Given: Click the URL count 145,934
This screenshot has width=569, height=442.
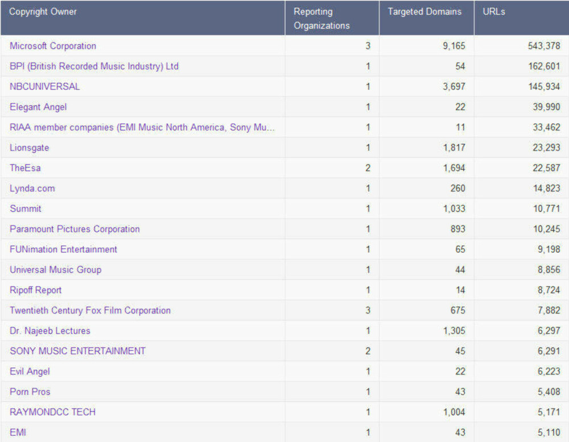Looking at the screenshot, I should (x=544, y=86).
